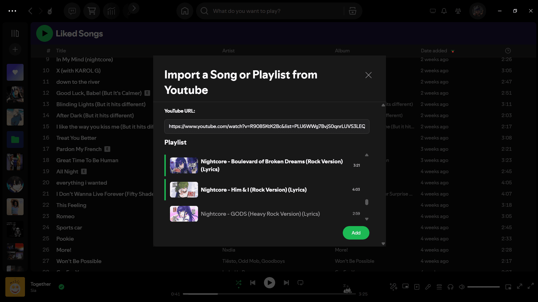This screenshot has width=538, height=302.
Task: Open the listening stats icon
Action: 111,11
